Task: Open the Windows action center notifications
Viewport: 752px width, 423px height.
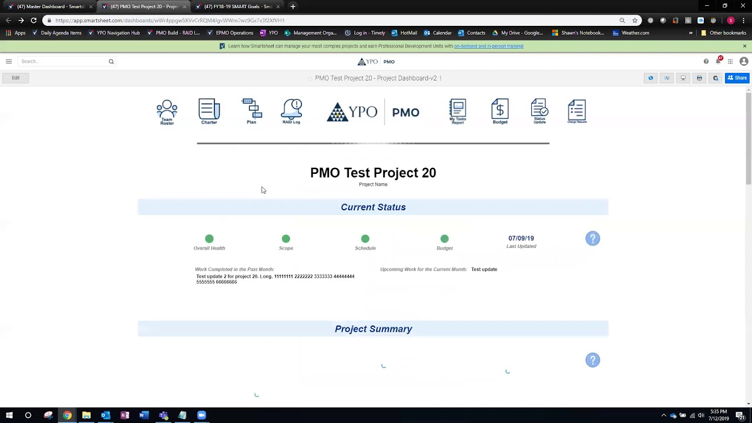Action: (x=740, y=415)
